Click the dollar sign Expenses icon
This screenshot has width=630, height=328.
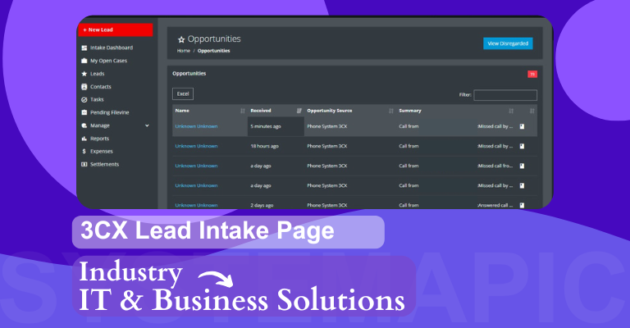pyautogui.click(x=84, y=152)
